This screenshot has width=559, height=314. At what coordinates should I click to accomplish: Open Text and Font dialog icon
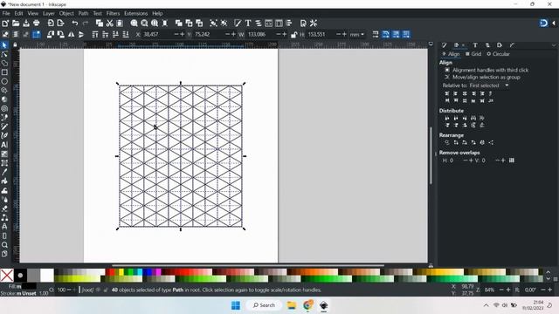pyautogui.click(x=248, y=24)
